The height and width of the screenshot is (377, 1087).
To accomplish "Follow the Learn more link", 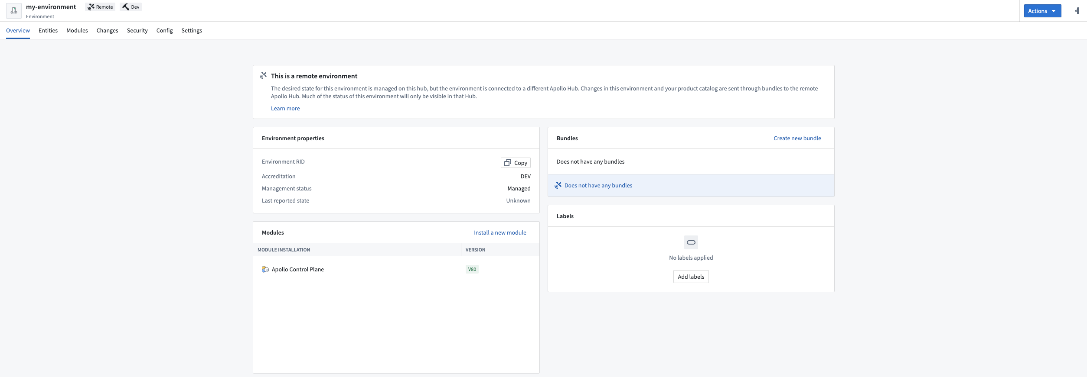I will click(285, 108).
